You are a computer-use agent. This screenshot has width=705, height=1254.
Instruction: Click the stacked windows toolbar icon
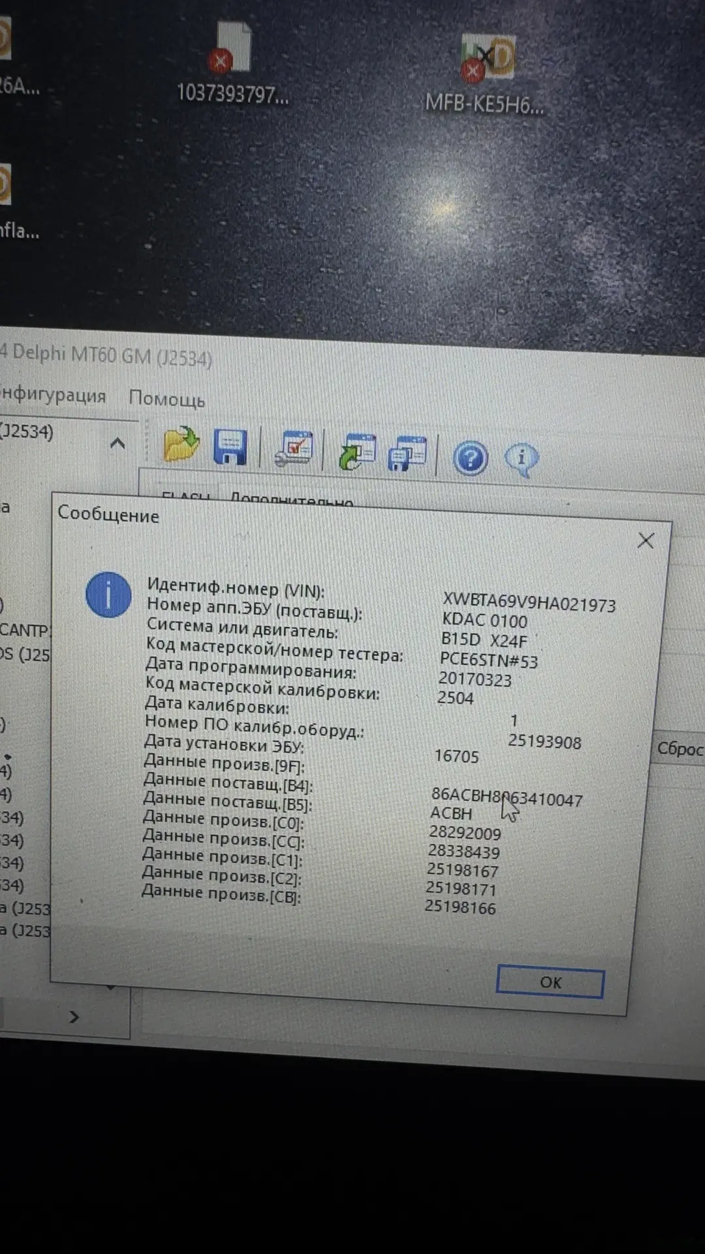click(407, 453)
